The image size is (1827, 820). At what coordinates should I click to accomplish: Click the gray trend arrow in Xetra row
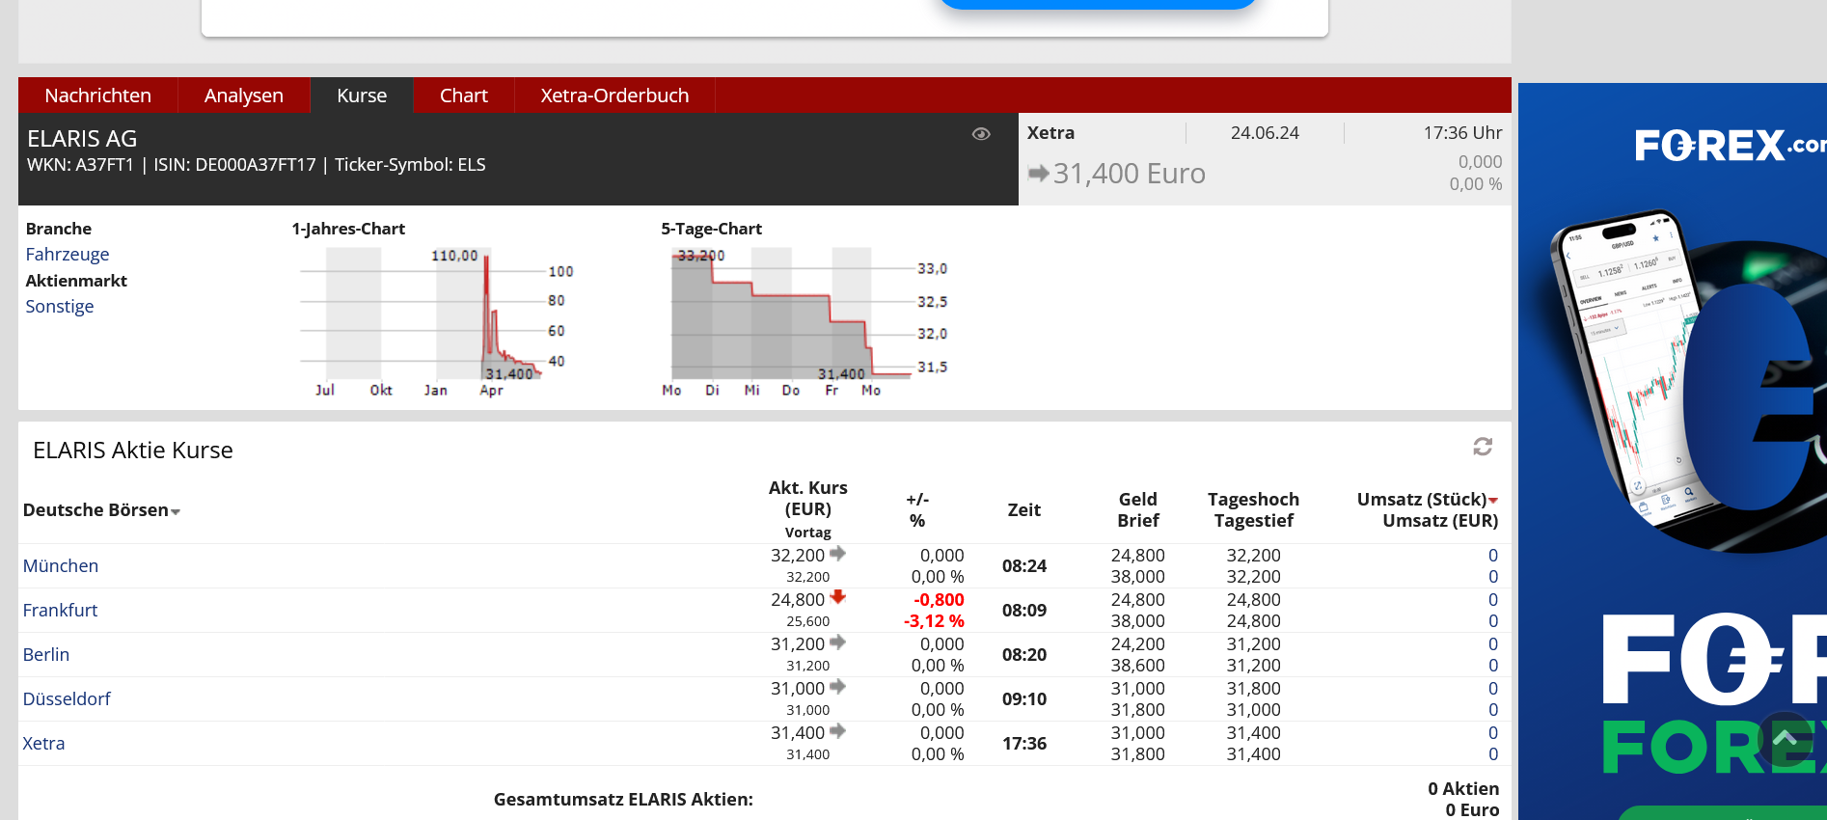837,731
